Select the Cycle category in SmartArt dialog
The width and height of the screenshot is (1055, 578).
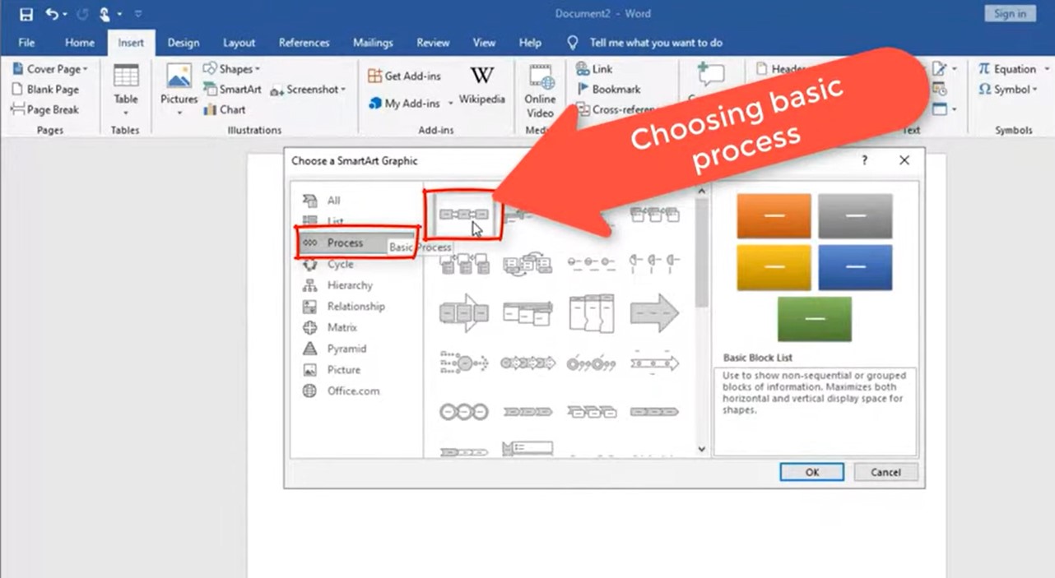[x=339, y=264]
